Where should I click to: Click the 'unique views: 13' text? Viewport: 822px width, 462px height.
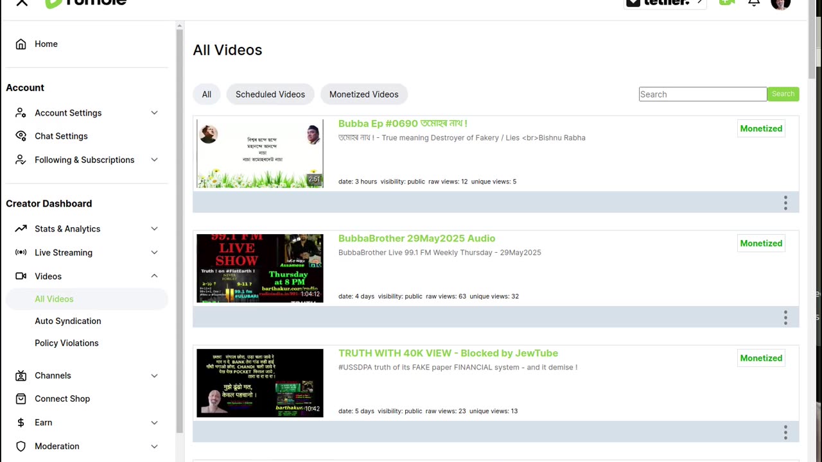493,411
